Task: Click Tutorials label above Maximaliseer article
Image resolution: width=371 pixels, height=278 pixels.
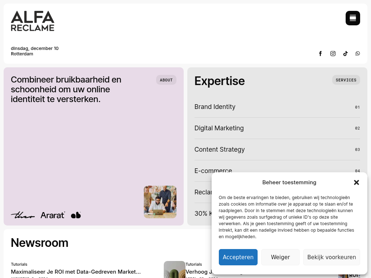Action: [19, 264]
